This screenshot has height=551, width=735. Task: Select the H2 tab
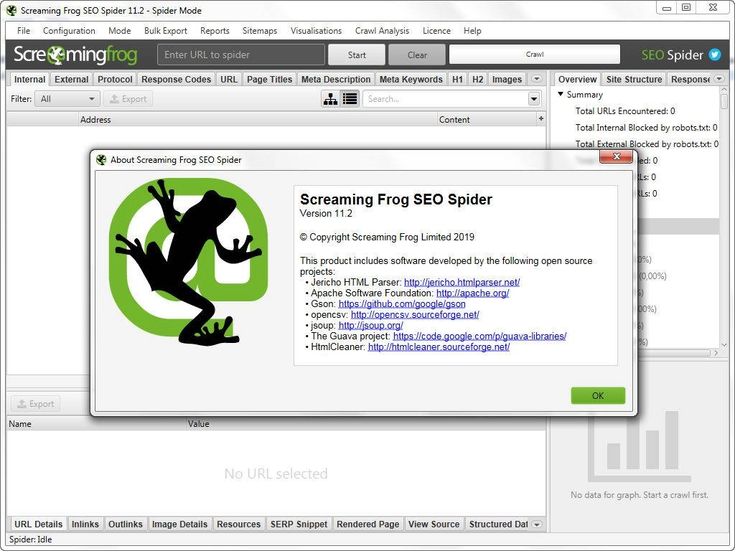(477, 79)
